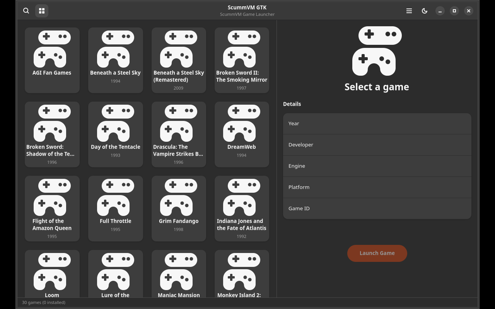The width and height of the screenshot is (495, 309).
Task: Maximize the ScummVM GTK window
Action: 454,11
